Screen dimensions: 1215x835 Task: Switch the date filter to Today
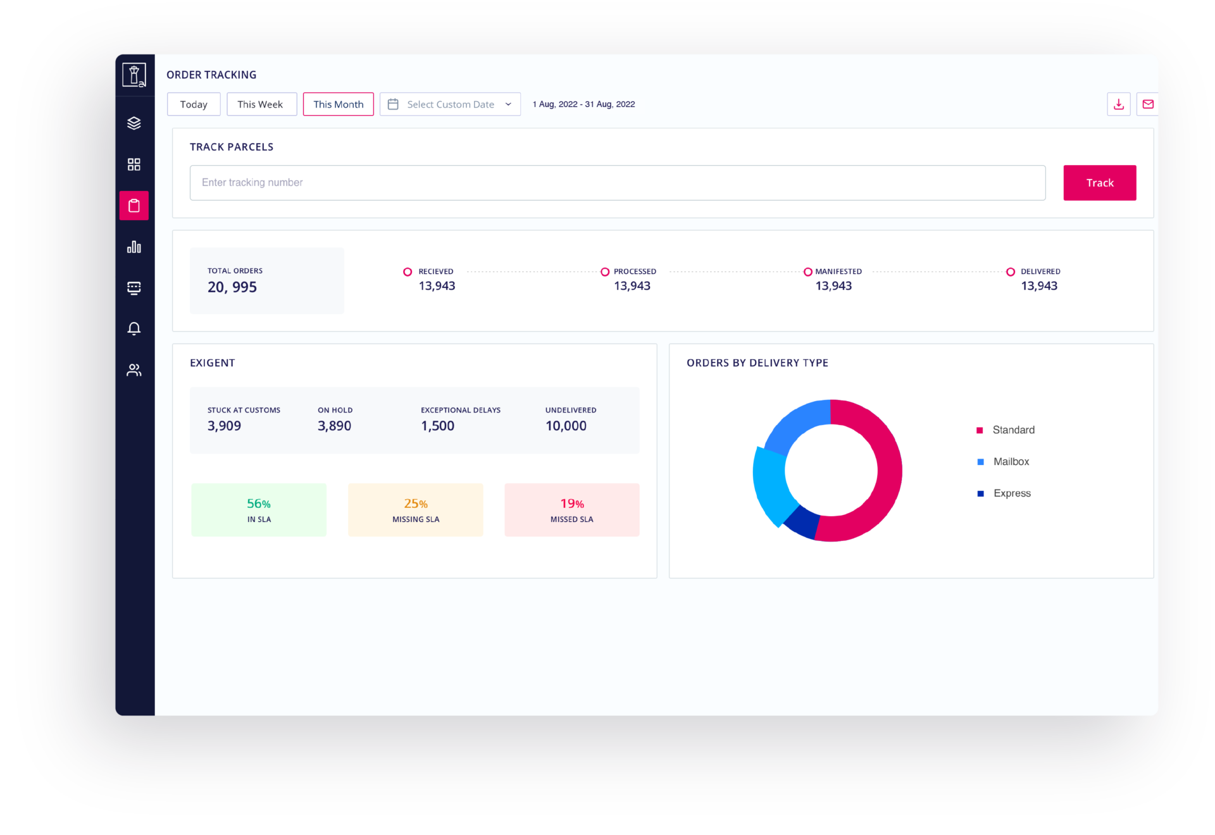tap(193, 104)
